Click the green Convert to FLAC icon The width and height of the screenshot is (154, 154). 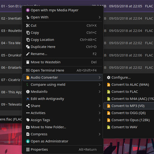[x=109, y=92]
